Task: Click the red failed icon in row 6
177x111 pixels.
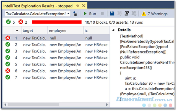Action: [8, 71]
